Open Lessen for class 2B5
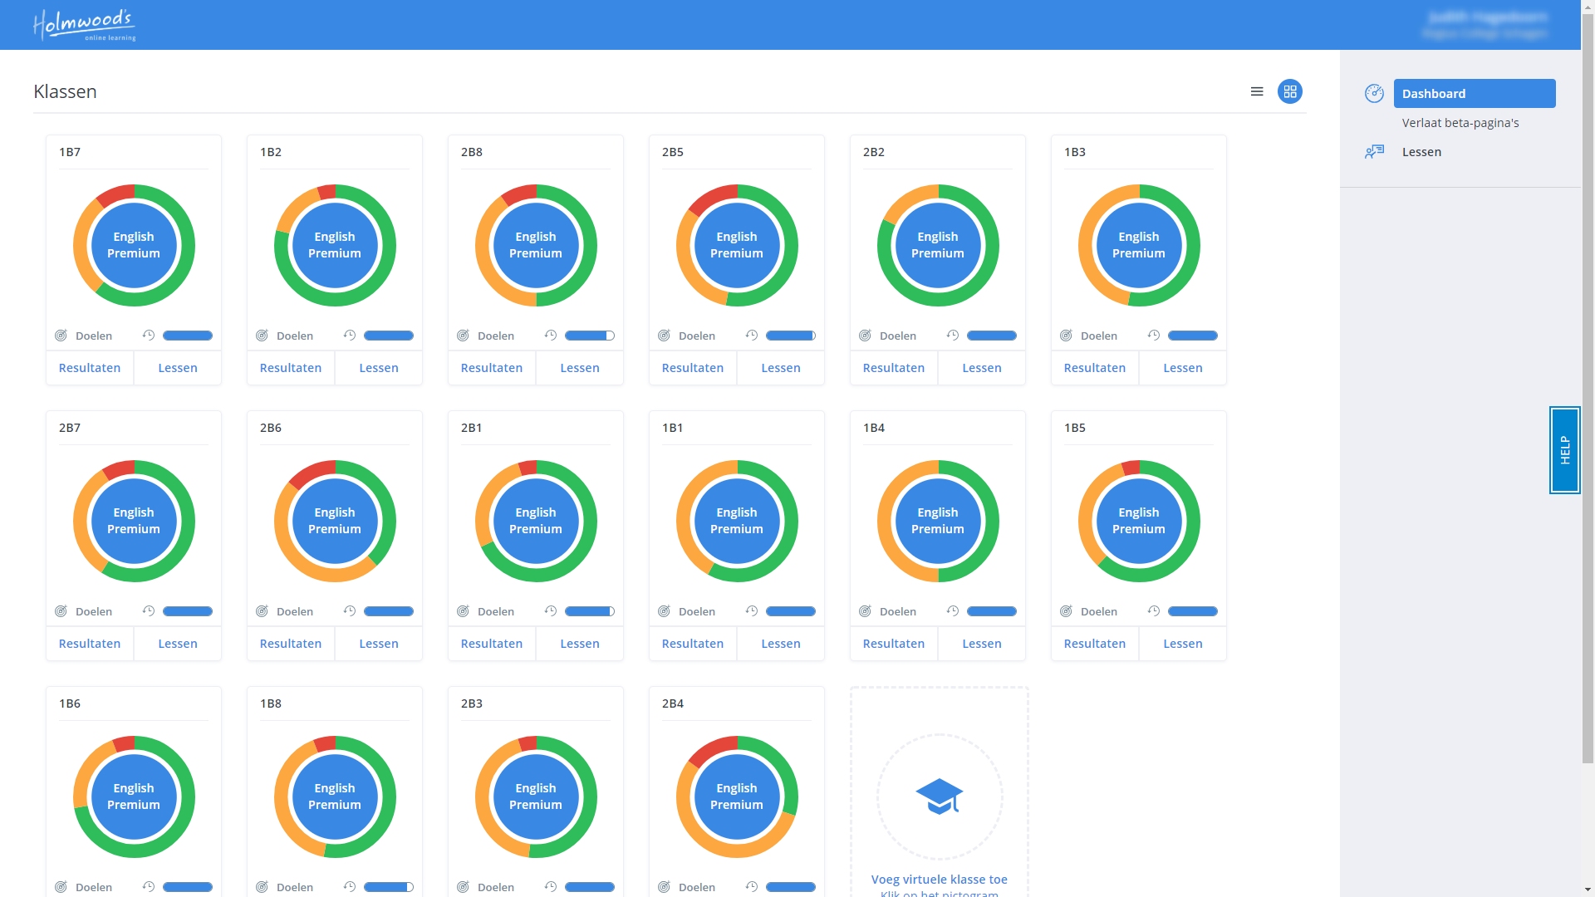The height and width of the screenshot is (897, 1595). [781, 368]
